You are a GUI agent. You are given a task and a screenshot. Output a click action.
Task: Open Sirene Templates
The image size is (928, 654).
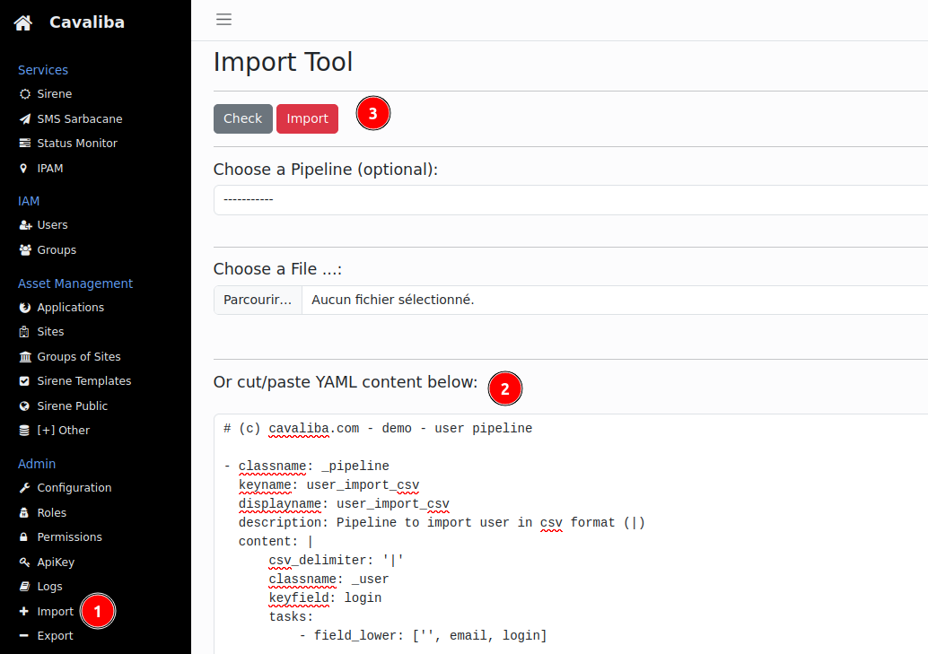pos(82,380)
